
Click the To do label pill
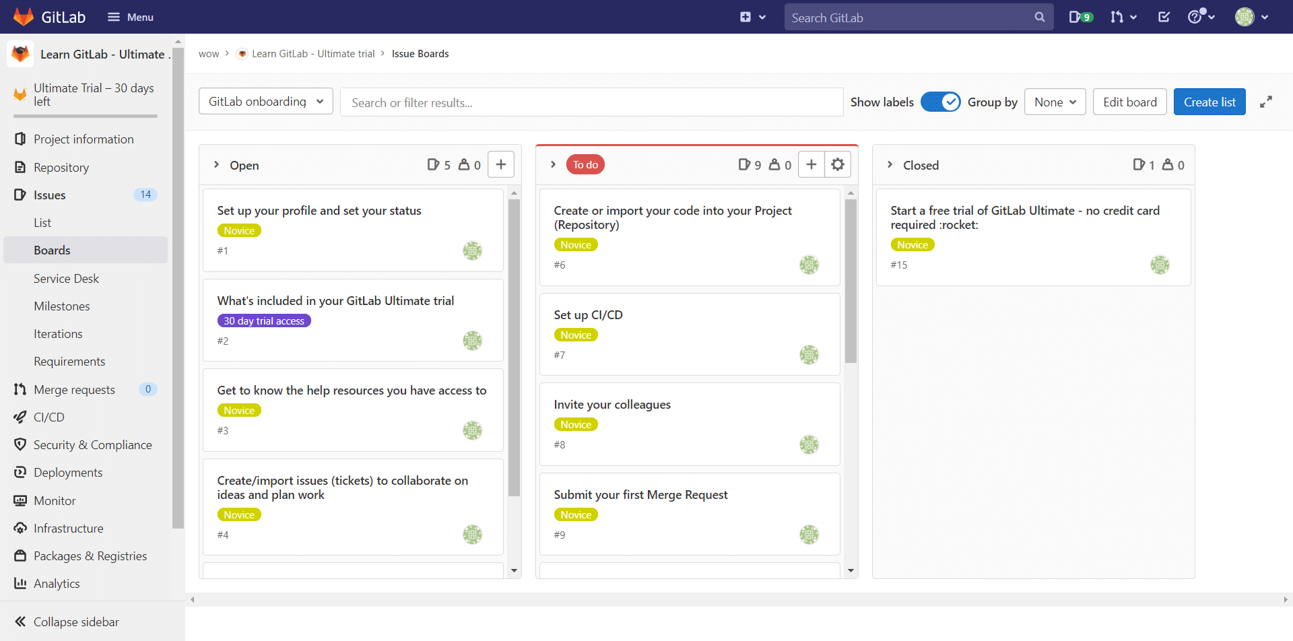[x=585, y=164]
